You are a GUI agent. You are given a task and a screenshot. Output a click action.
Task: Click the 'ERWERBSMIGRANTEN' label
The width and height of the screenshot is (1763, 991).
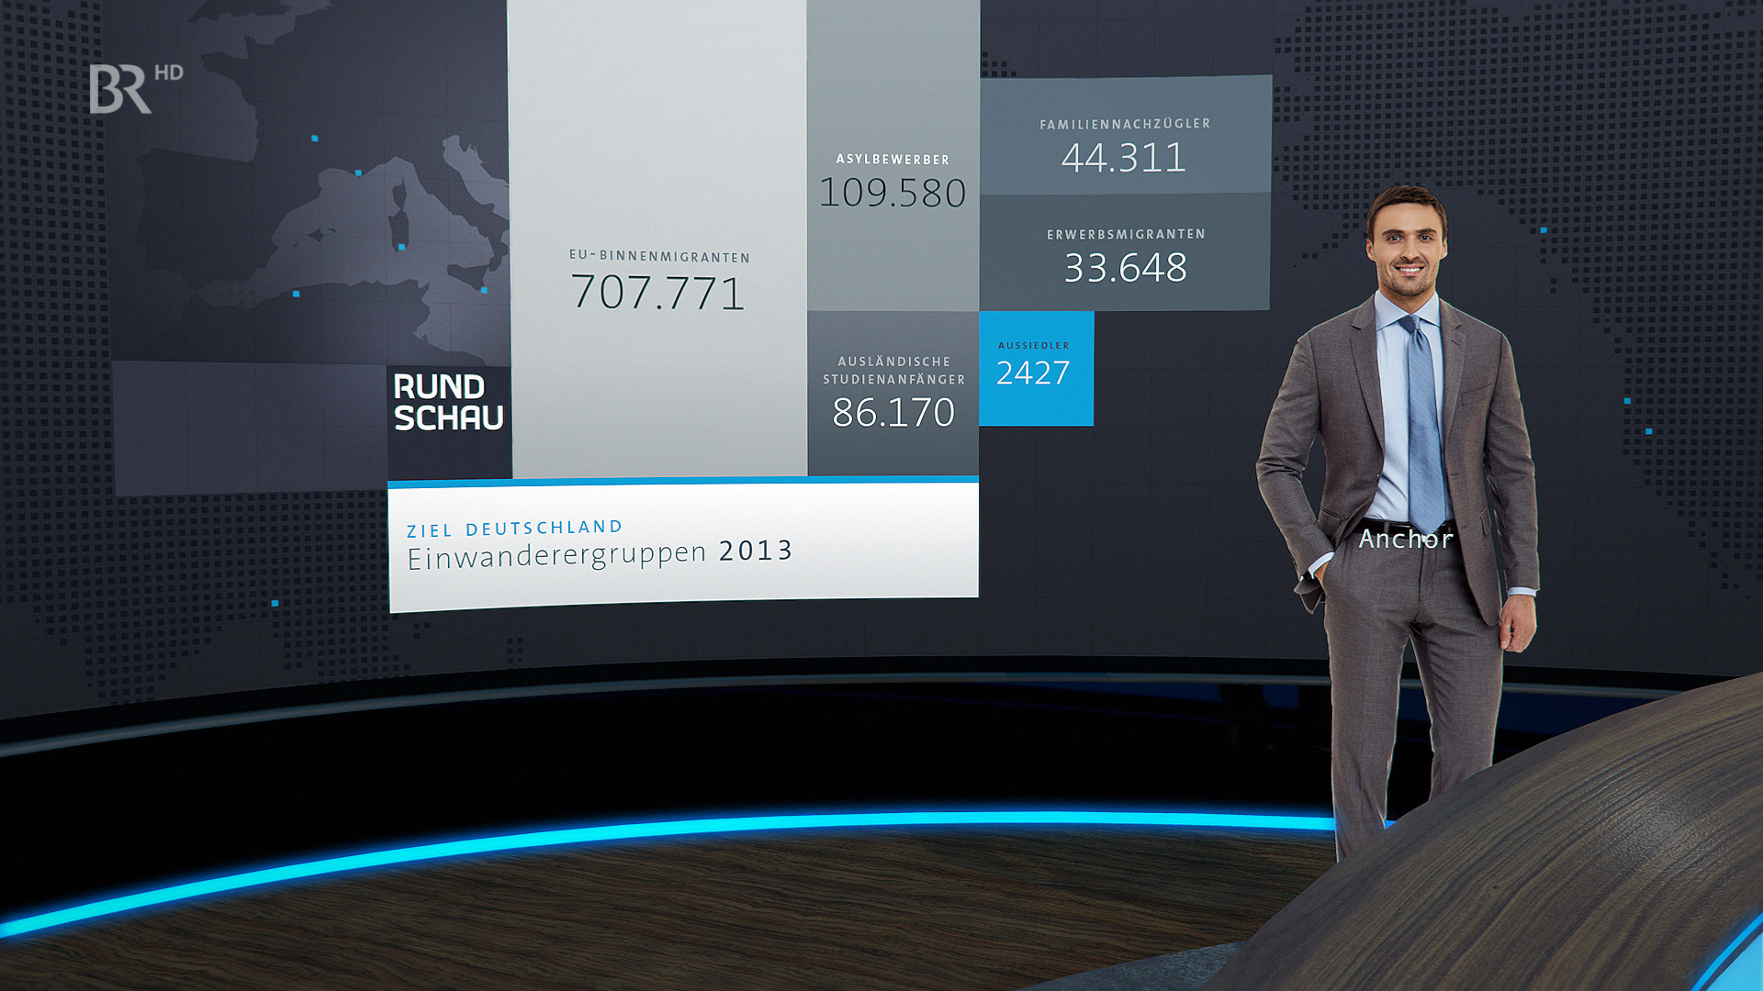(x=1127, y=234)
